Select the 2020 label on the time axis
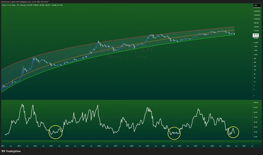 (132, 146)
